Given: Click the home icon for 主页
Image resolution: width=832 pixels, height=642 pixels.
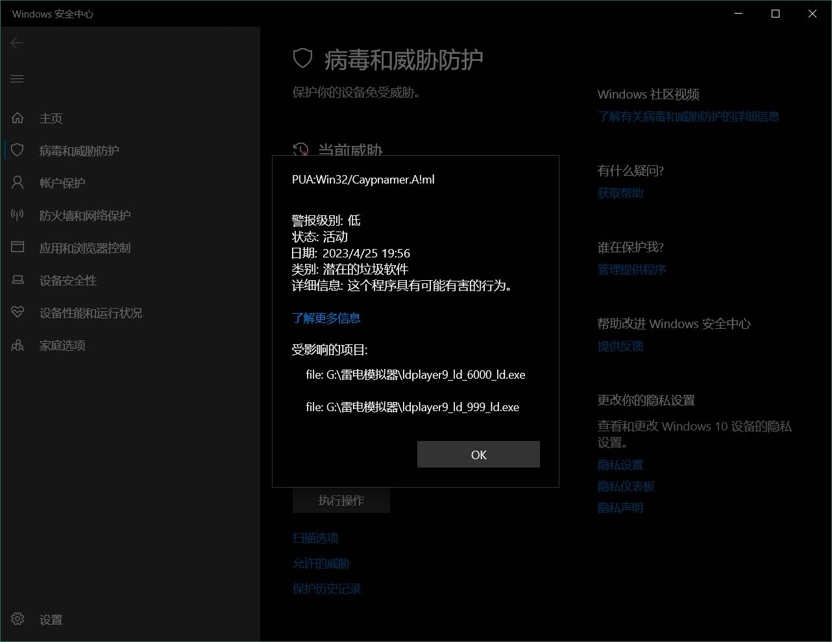Looking at the screenshot, I should (18, 118).
